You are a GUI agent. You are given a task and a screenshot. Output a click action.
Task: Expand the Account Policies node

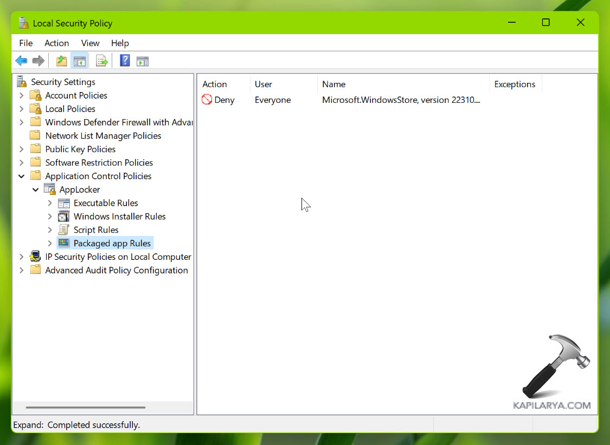click(x=22, y=95)
